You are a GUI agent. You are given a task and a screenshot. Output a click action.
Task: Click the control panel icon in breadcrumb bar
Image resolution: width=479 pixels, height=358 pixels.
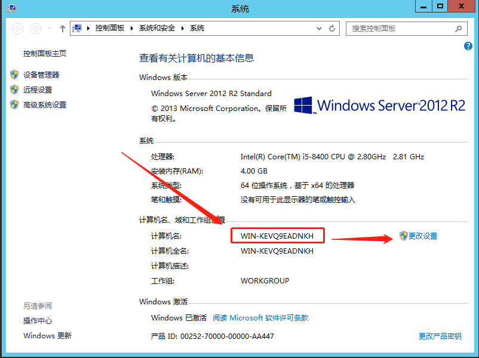point(77,27)
